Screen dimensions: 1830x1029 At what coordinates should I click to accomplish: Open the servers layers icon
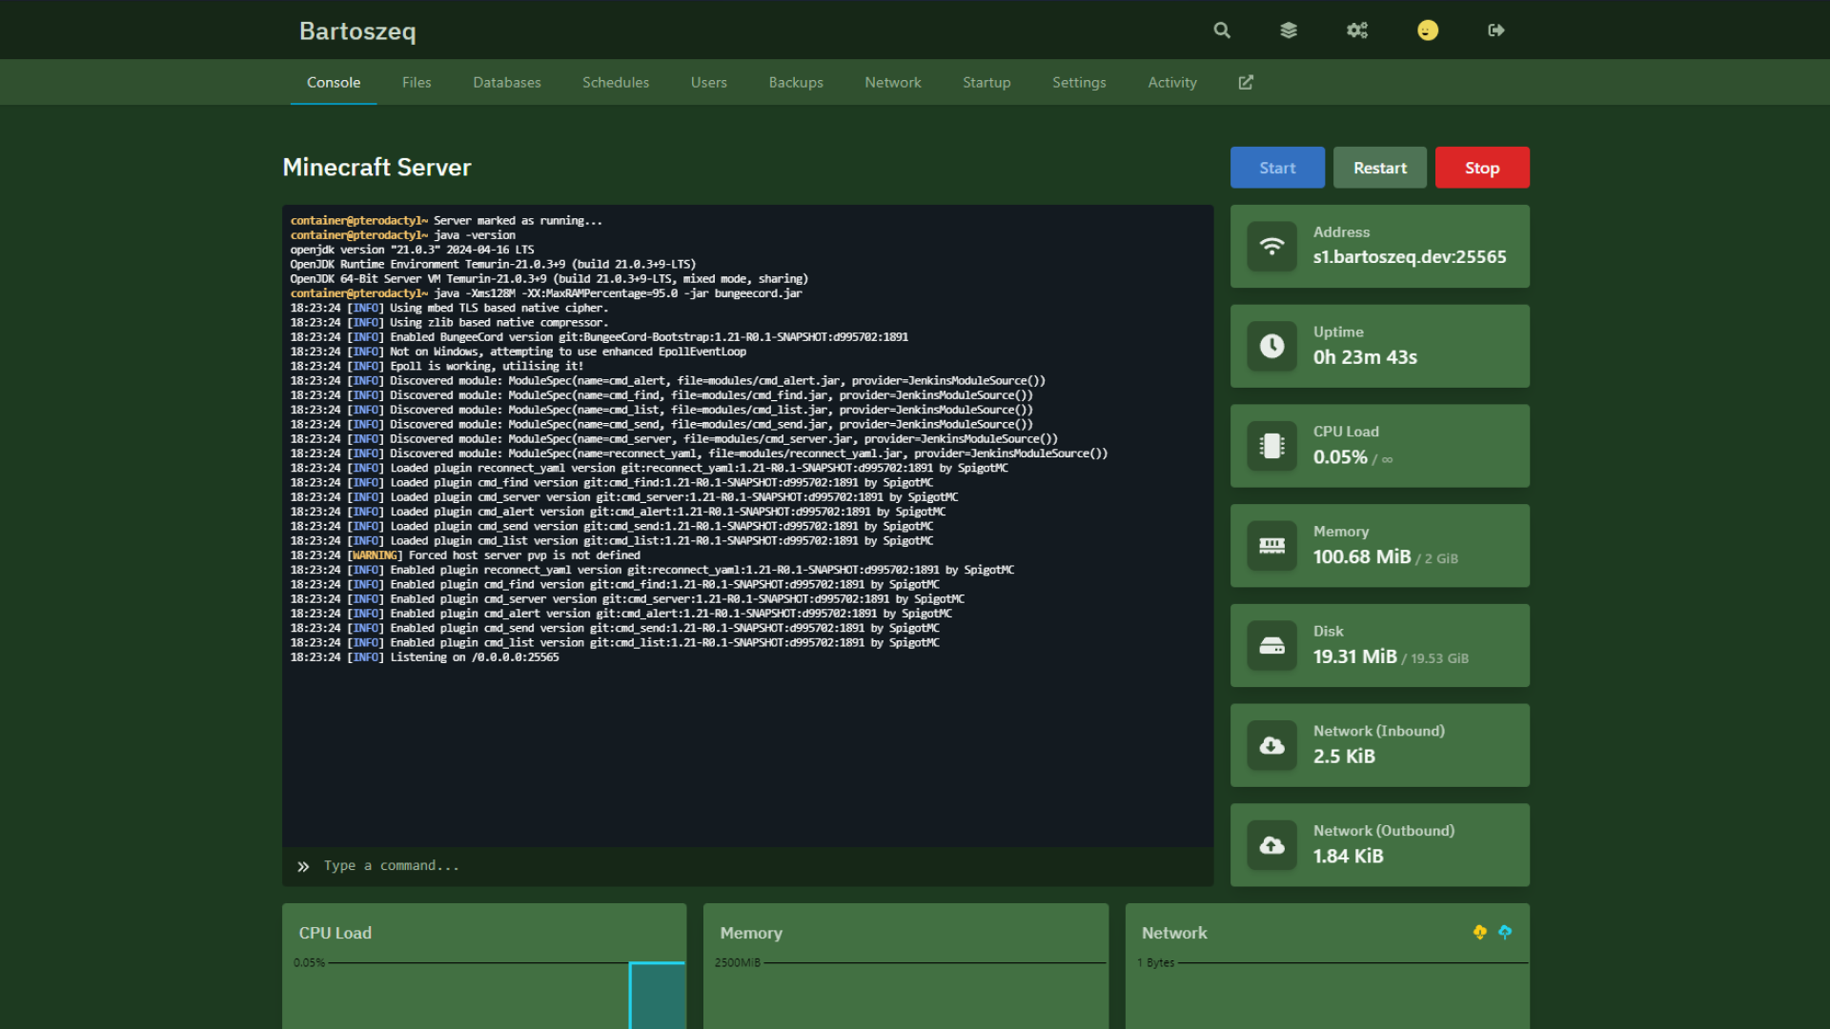pyautogui.click(x=1289, y=30)
